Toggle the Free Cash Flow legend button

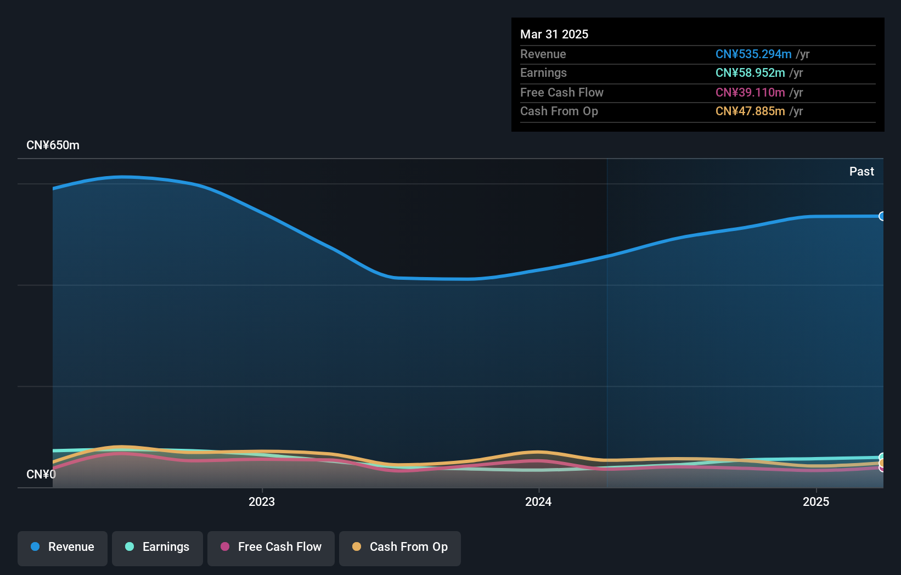point(271,548)
